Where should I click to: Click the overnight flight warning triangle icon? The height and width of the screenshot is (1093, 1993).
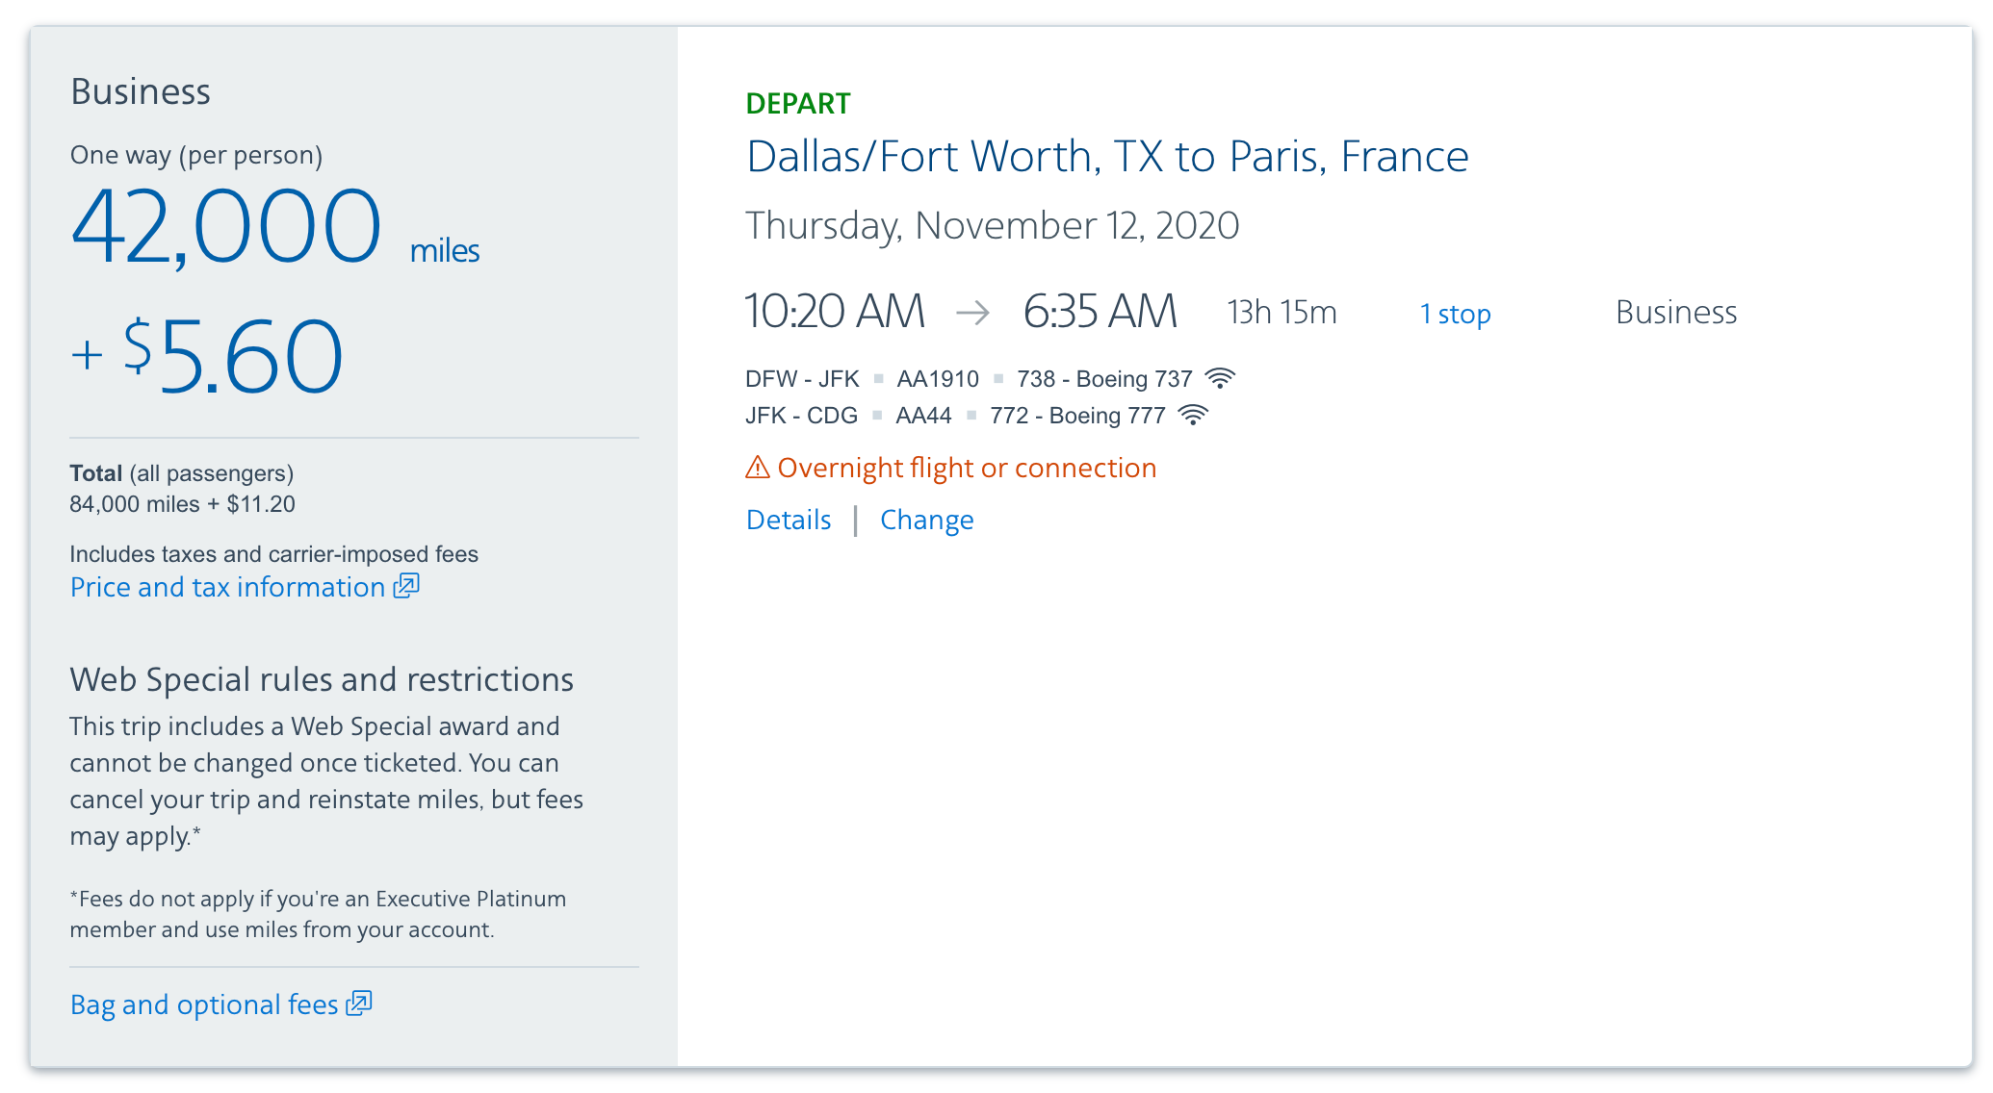758,468
